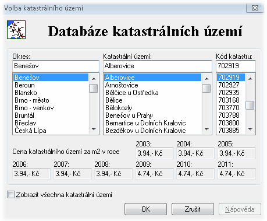
Task: Click Kód katastru list scroll down arrow
Action: [x=250, y=129]
